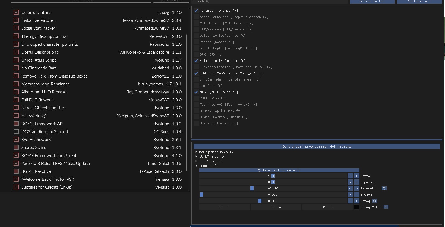Disable the Tonemap effect checkbox
Image resolution: width=445 pixels, height=227 pixels.
point(196,11)
